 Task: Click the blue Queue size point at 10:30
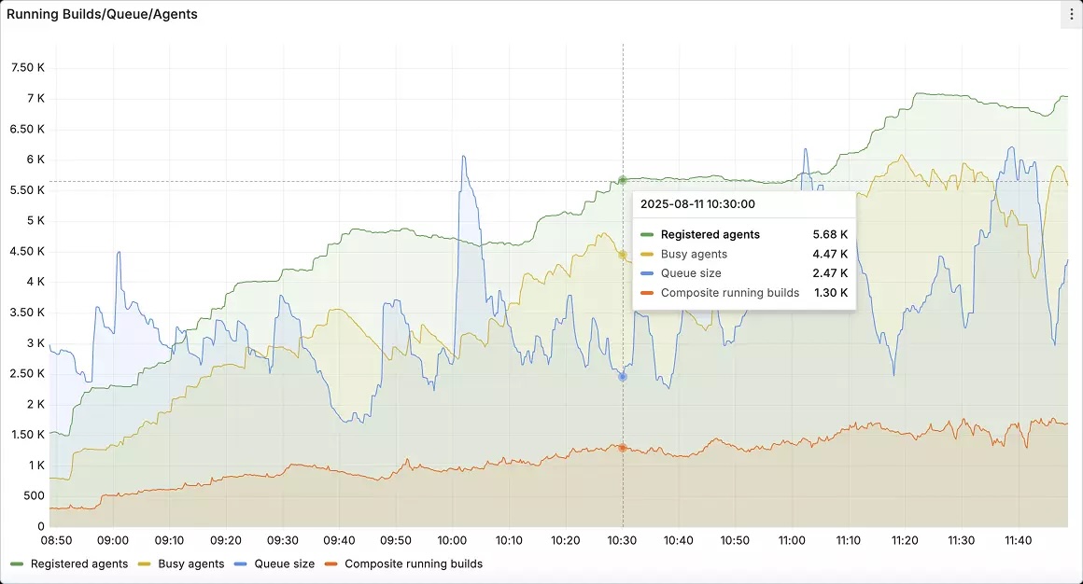pyautogui.click(x=623, y=377)
